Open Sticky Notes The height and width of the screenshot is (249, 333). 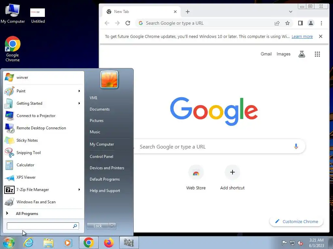[x=44, y=140]
